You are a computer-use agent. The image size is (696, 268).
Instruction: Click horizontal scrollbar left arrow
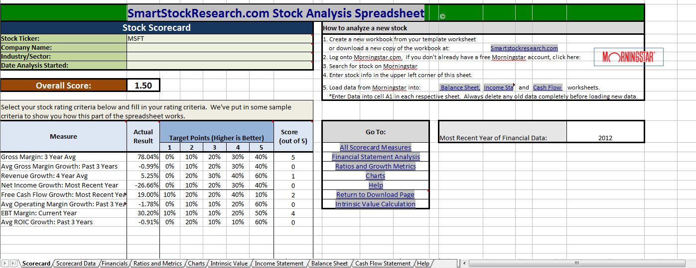pyautogui.click(x=463, y=263)
